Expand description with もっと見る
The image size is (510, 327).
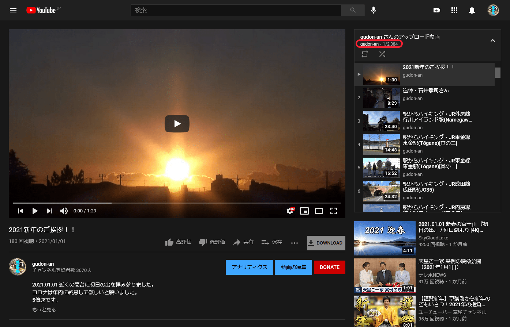point(44,309)
